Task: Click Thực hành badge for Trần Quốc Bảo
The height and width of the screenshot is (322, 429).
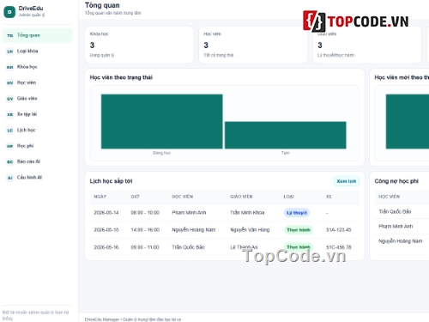Action: pyautogui.click(x=299, y=247)
